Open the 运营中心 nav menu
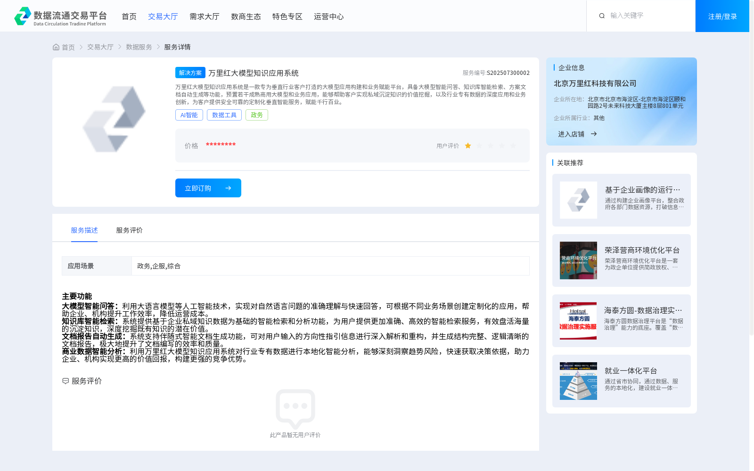Viewport: 754px width, 471px height. click(x=329, y=16)
